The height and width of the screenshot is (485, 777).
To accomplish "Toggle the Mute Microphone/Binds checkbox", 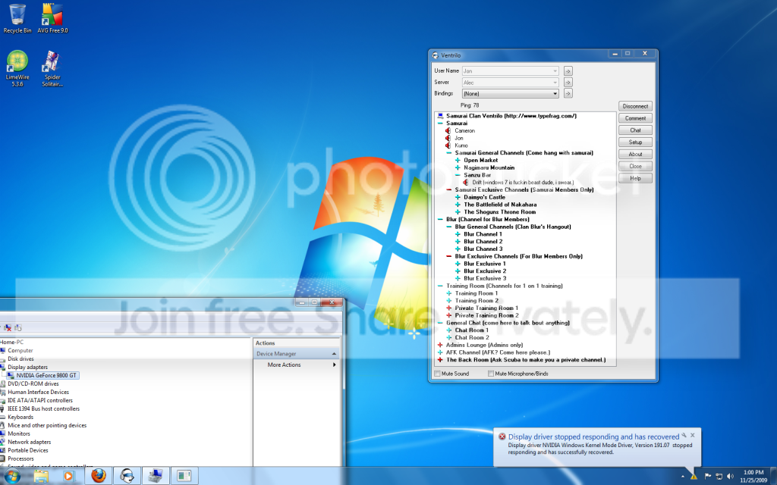I will coord(491,374).
